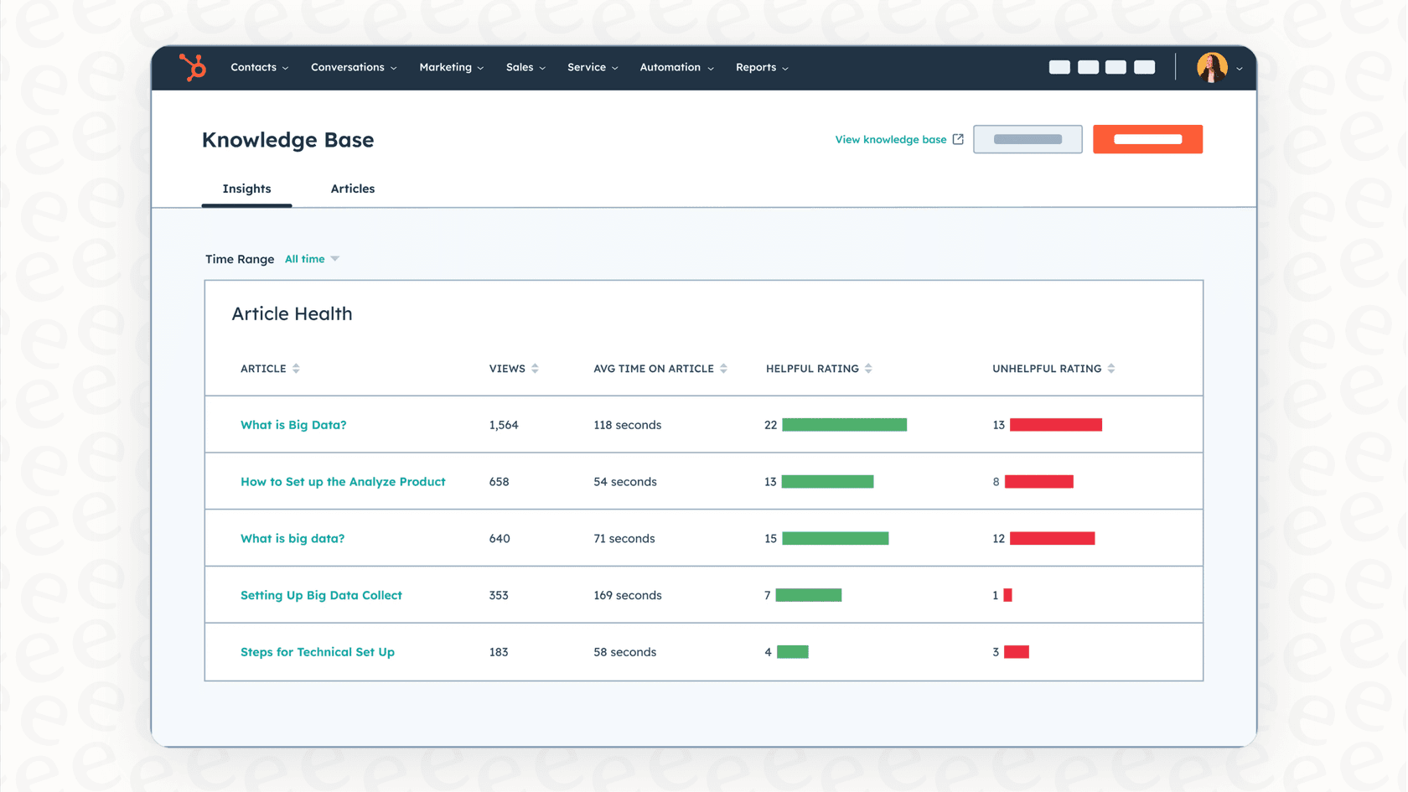The width and height of the screenshot is (1408, 792).
Task: Sort the Views column
Action: [536, 368]
